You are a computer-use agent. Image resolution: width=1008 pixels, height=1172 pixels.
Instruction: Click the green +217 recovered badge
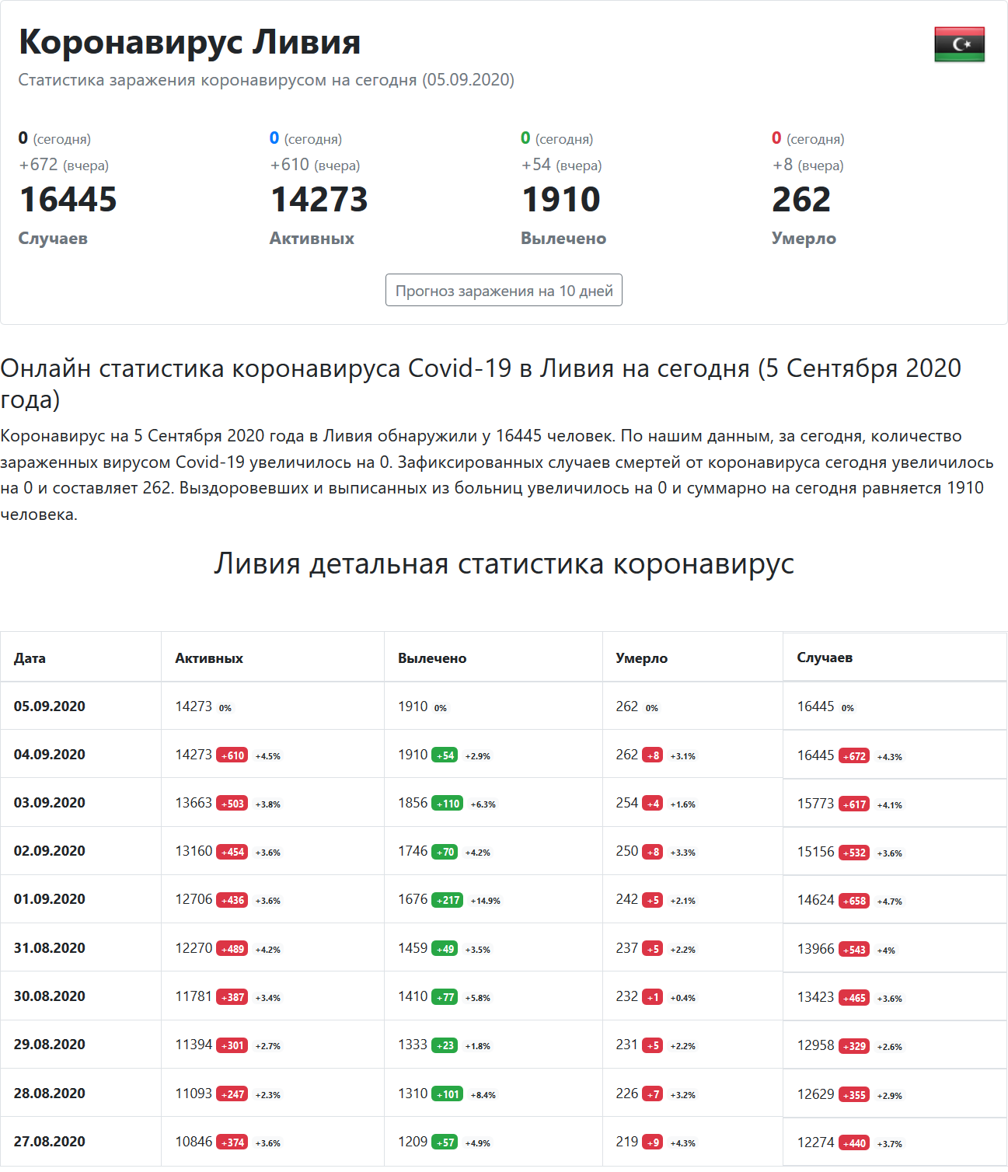pyautogui.click(x=448, y=900)
